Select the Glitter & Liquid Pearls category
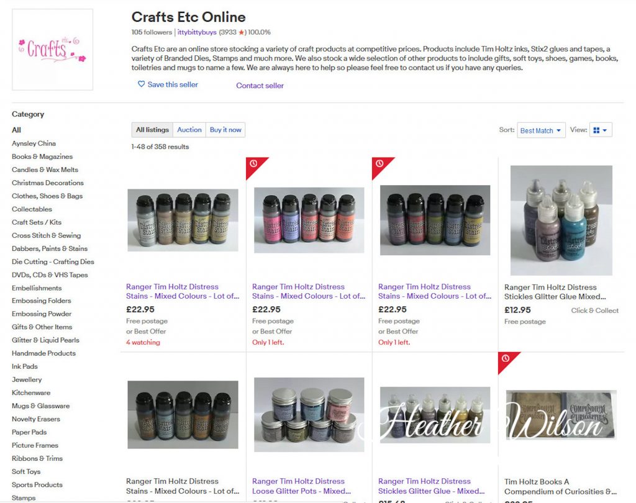This screenshot has width=636, height=503. [x=45, y=340]
